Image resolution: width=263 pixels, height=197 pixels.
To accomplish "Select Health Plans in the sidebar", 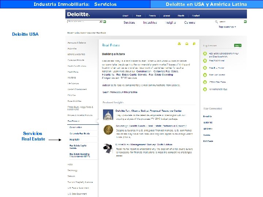I will [73, 72].
